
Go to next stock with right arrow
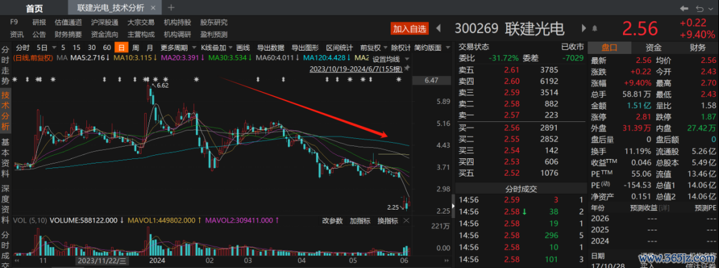tap(582, 29)
